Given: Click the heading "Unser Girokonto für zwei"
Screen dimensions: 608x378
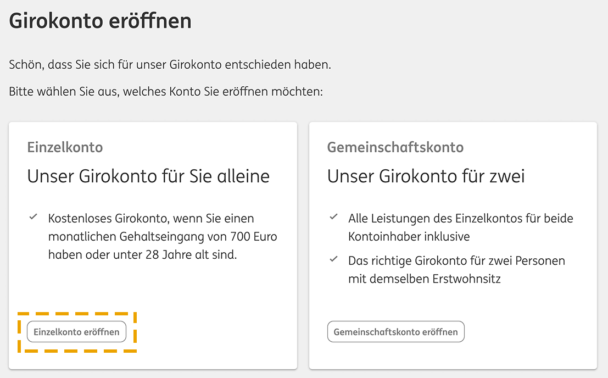Looking at the screenshot, I should (x=426, y=176).
